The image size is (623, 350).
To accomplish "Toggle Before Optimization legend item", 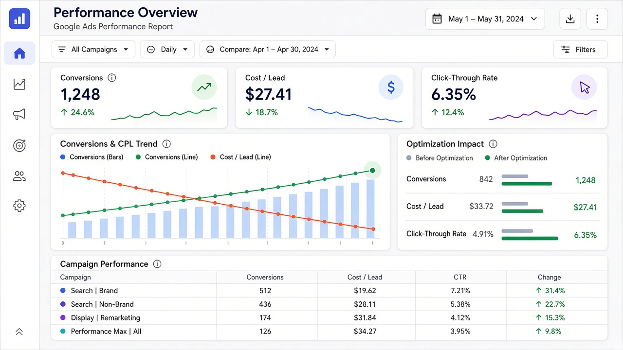I will 440,158.
